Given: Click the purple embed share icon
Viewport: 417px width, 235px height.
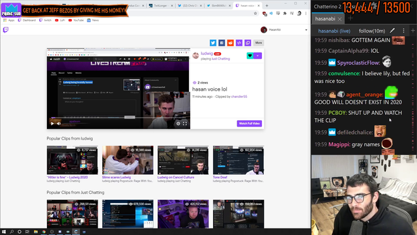Looking at the screenshot, I should tap(239, 42).
